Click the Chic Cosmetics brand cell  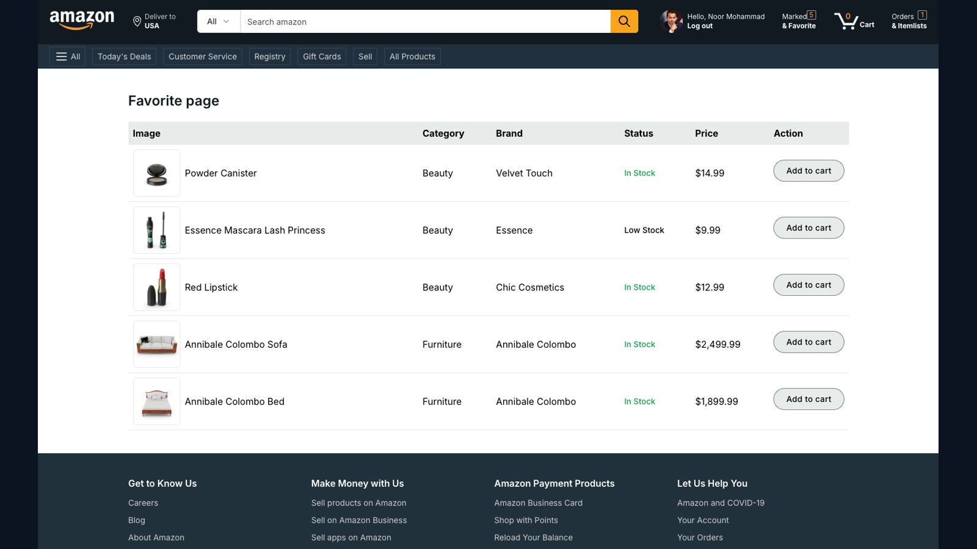click(x=530, y=287)
